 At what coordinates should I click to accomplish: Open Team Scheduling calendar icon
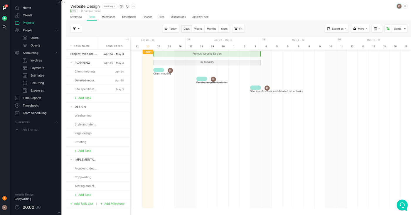[x=17, y=113]
